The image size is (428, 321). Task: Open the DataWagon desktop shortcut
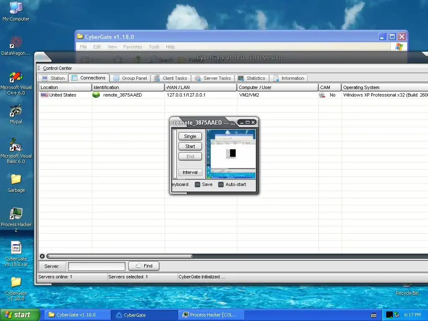pyautogui.click(x=16, y=46)
